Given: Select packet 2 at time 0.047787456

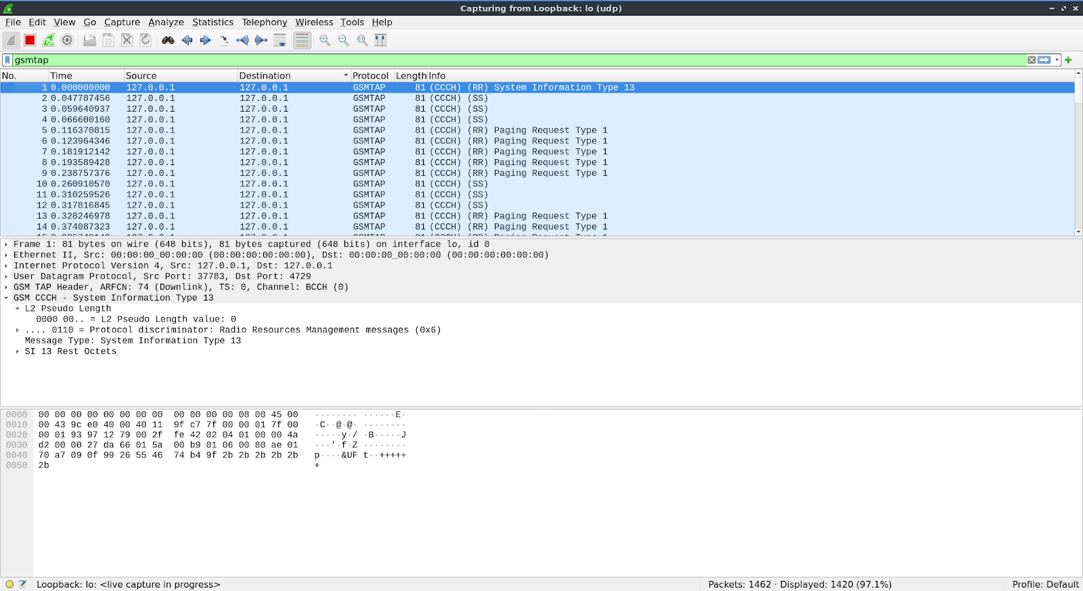Looking at the screenshot, I should (537, 98).
